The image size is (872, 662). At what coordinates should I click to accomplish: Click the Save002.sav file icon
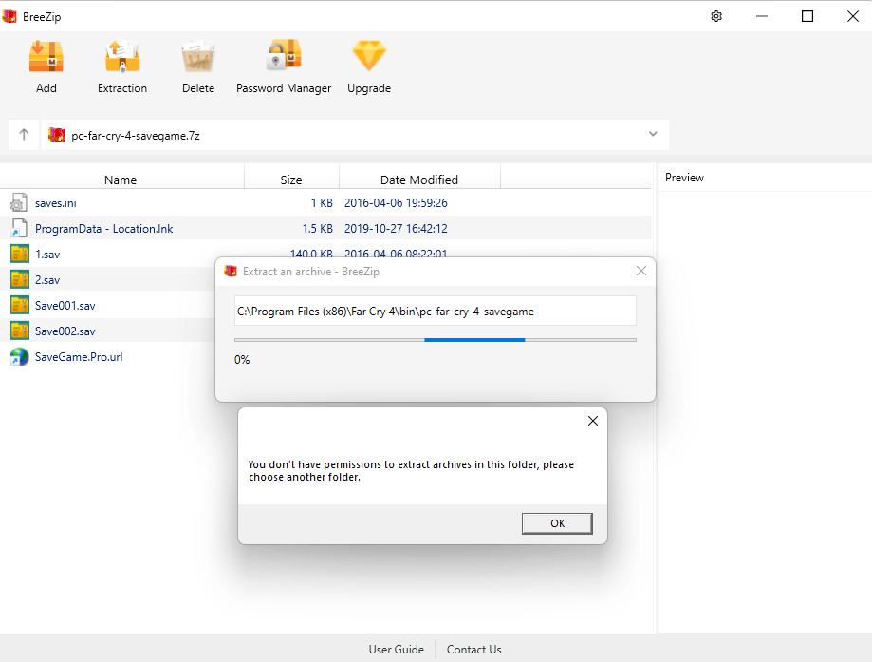tap(19, 331)
